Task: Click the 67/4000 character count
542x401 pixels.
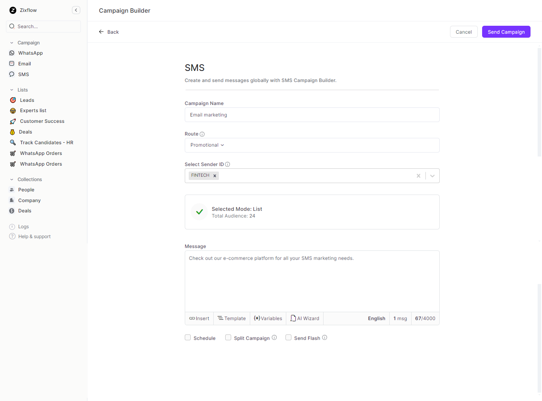Action: 425,319
